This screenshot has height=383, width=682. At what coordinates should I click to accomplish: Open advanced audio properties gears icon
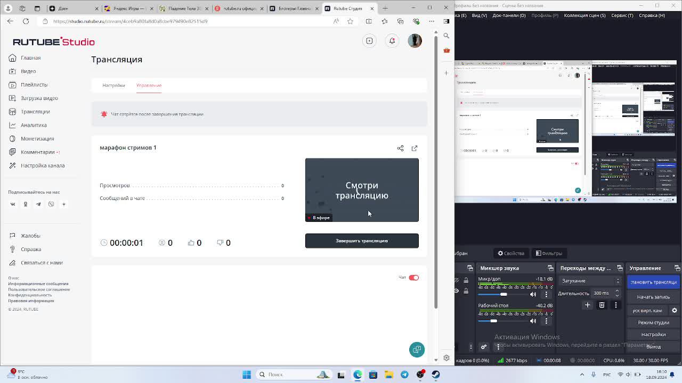click(x=484, y=347)
